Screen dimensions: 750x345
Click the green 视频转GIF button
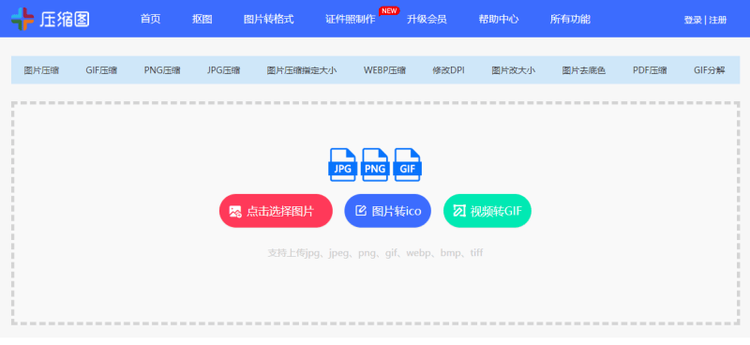coord(487,211)
